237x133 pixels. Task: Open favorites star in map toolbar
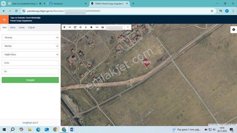(91, 27)
